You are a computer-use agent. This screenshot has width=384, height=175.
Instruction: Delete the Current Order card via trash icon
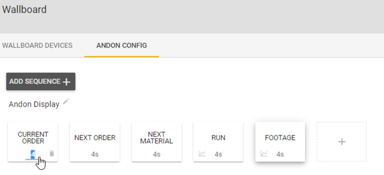(52, 153)
